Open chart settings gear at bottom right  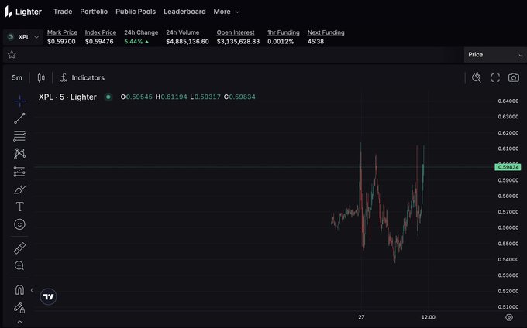click(509, 317)
